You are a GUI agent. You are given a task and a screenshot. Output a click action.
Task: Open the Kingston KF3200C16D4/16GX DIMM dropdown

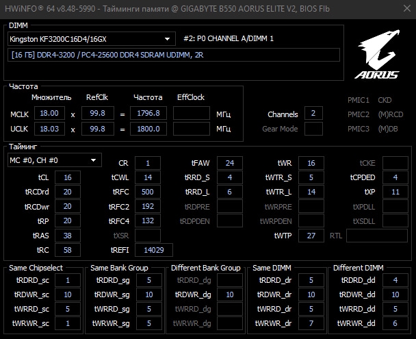pyautogui.click(x=92, y=39)
